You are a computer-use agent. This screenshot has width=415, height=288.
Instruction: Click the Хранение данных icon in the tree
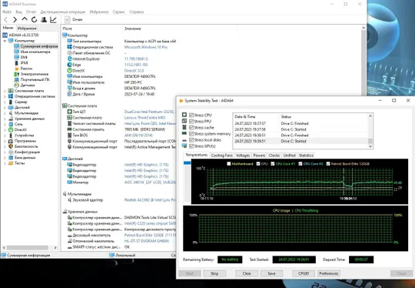11,119
